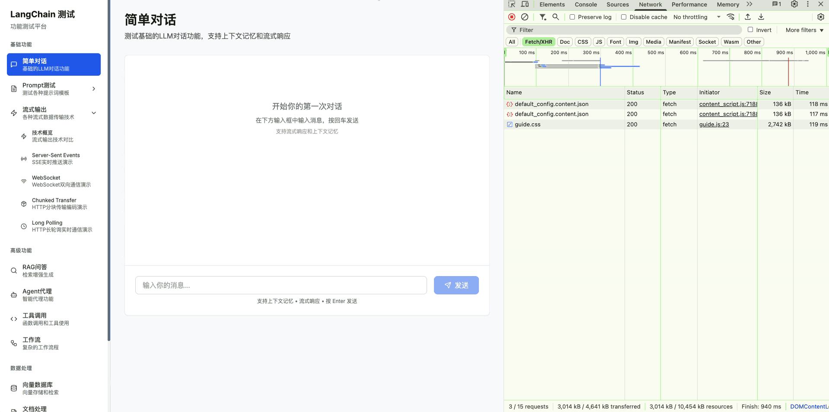Click the 发送 send button

tap(456, 285)
